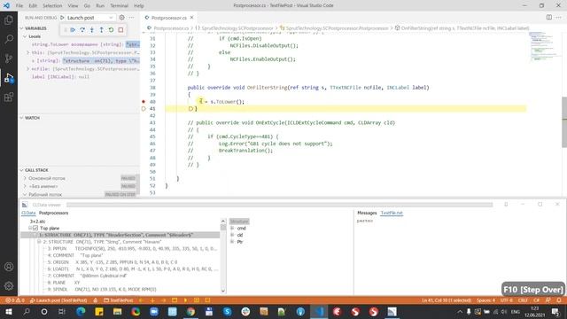Screen dimensions: 567x319
Task: Toggle the breakpoint on line 40
Action: (x=144, y=102)
